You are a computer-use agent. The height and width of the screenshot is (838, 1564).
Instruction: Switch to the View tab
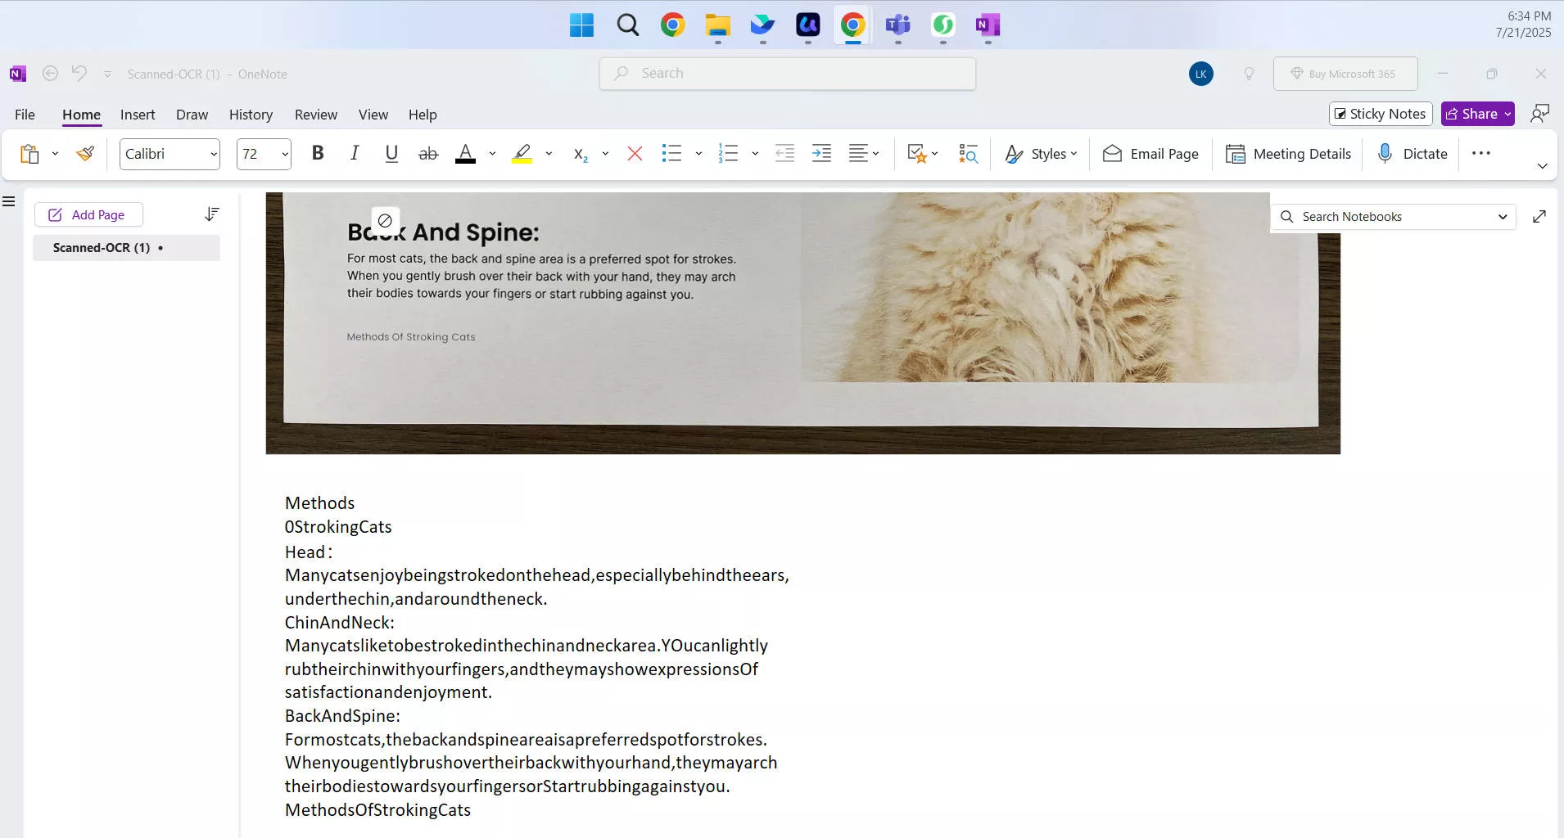(x=373, y=115)
